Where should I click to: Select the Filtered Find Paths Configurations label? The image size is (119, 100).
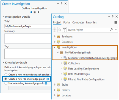pyautogui.click(x=86, y=79)
